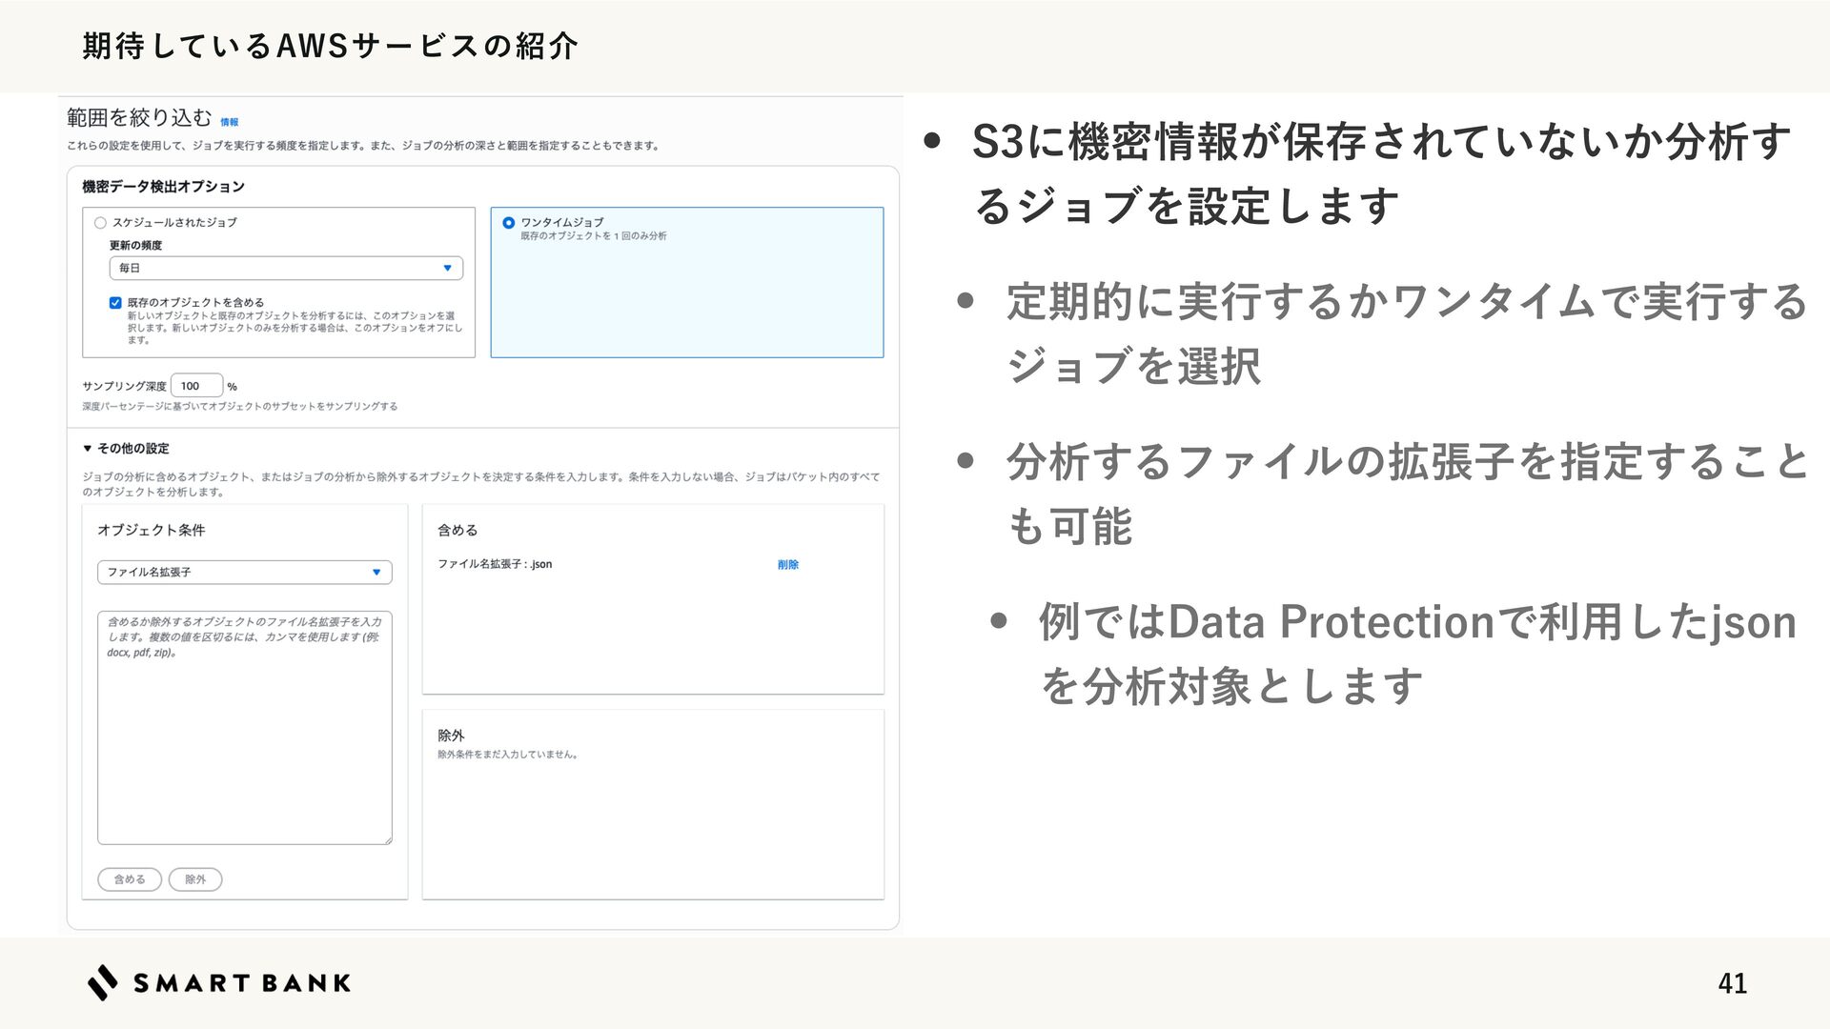Click the blue dropdown arrow of 毎日
The image size is (1830, 1029).
447,269
